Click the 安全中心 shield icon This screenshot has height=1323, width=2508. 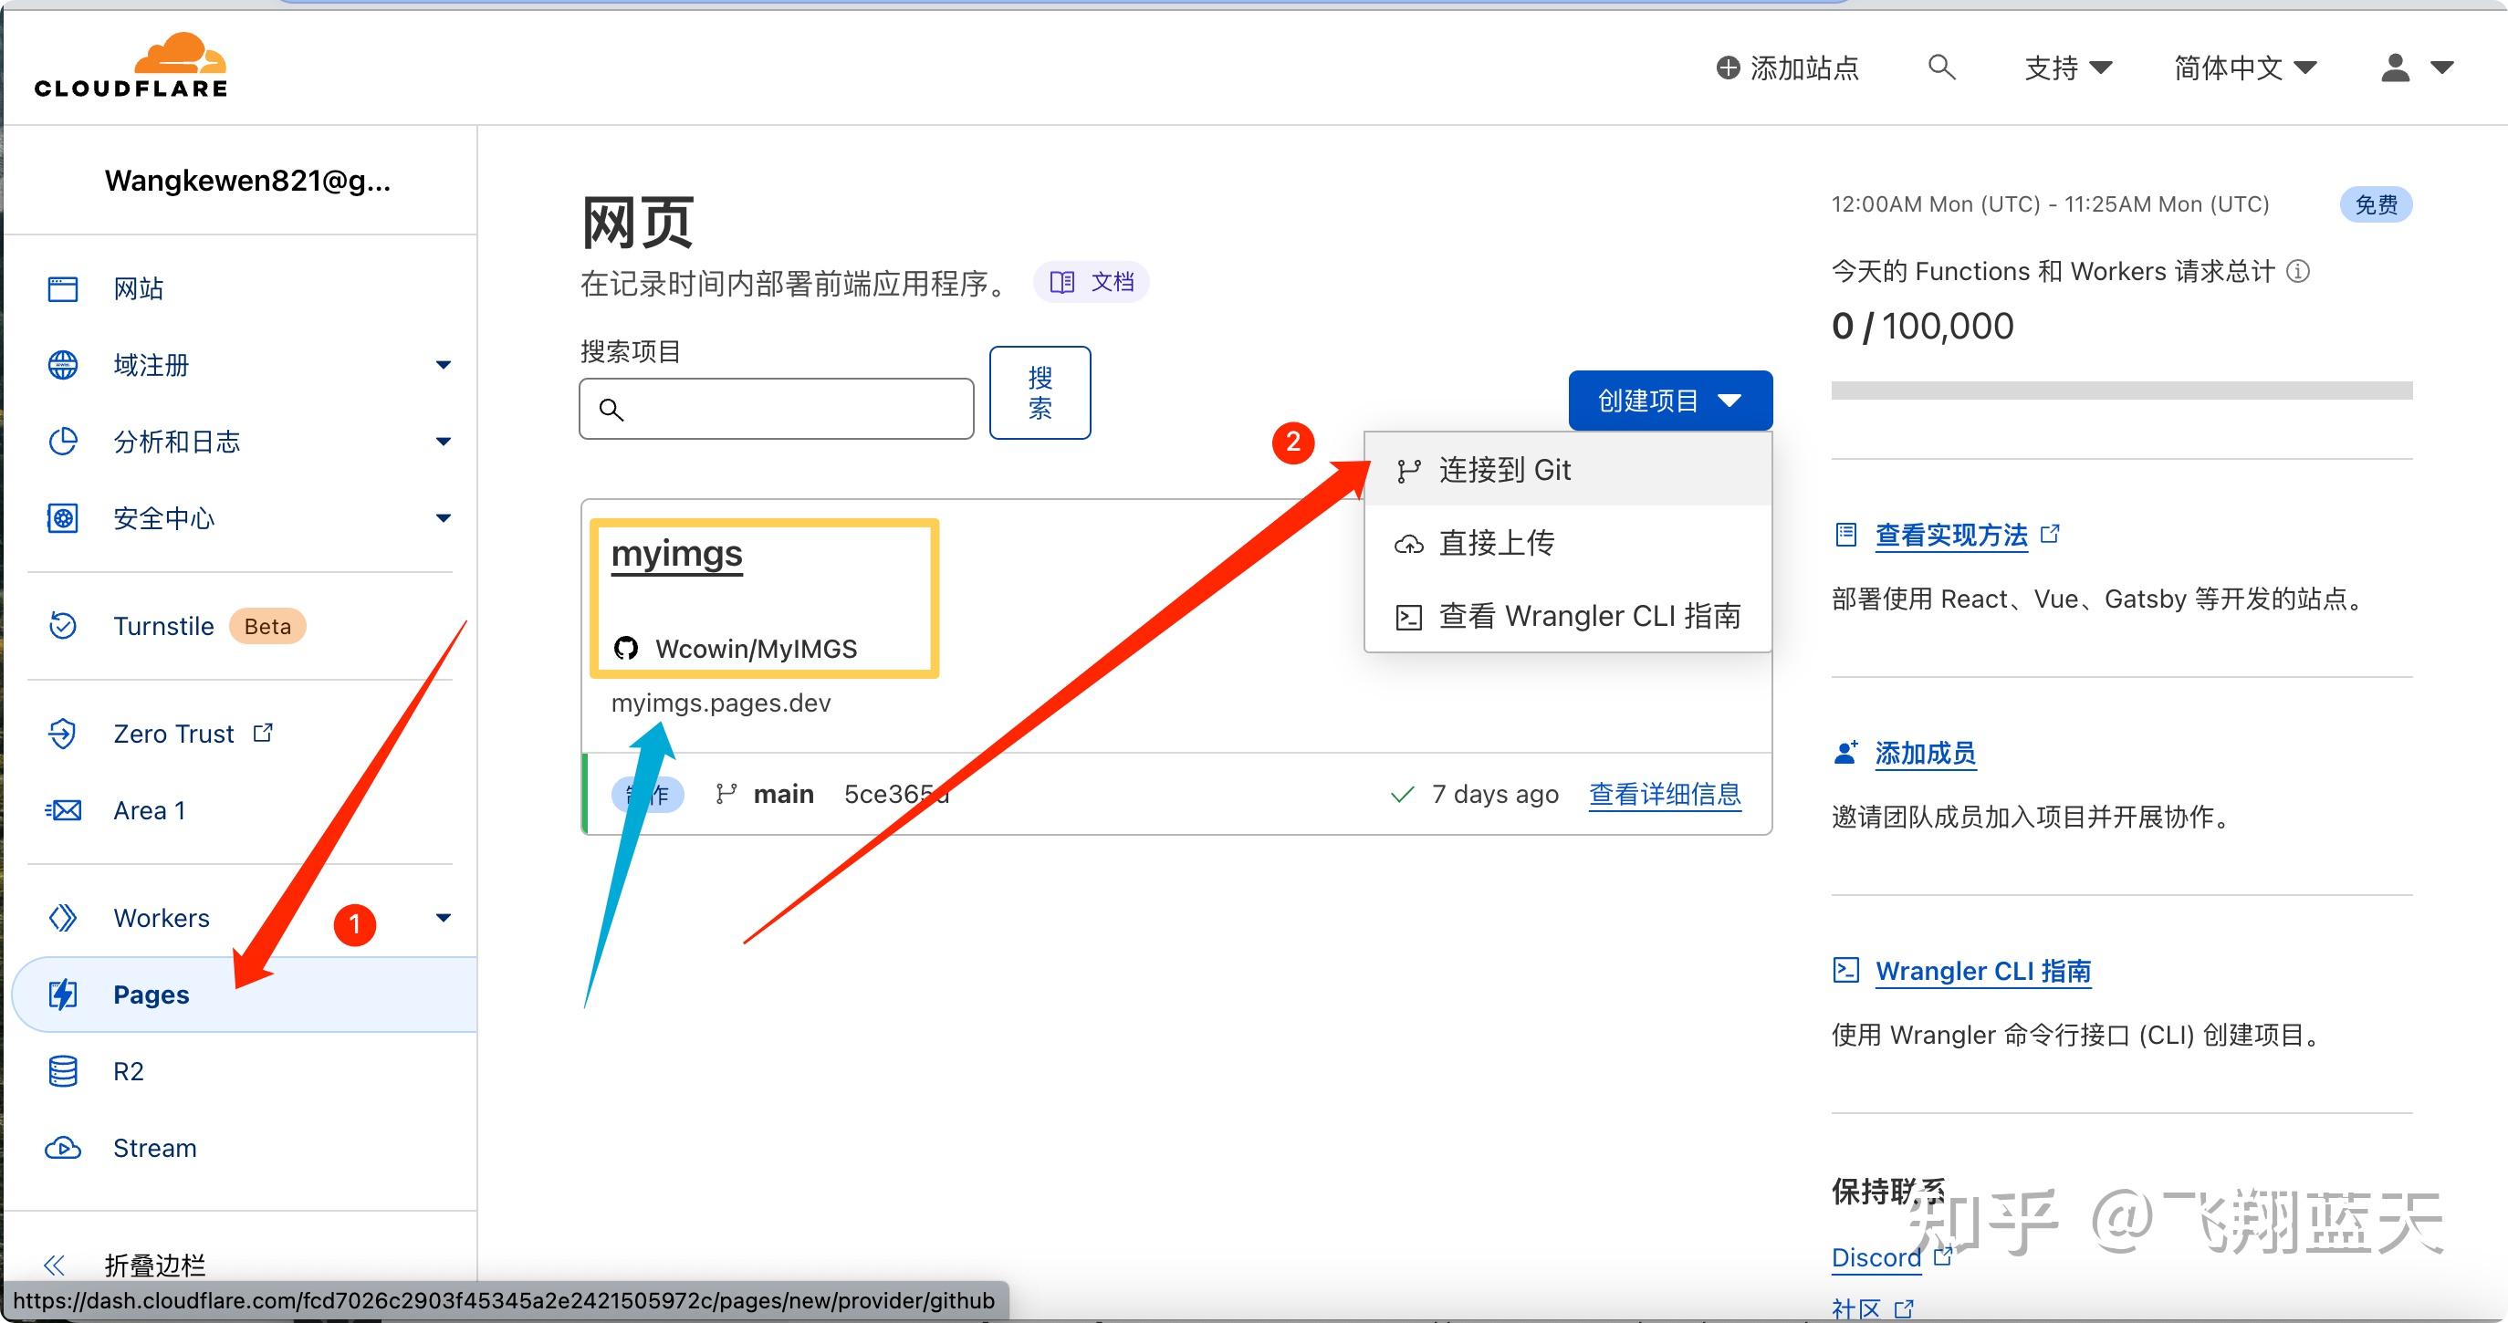point(63,518)
